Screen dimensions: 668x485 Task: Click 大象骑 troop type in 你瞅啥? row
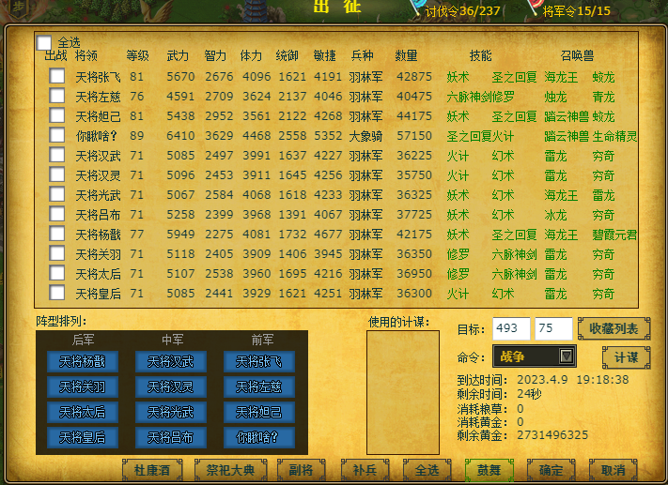coord(365,136)
